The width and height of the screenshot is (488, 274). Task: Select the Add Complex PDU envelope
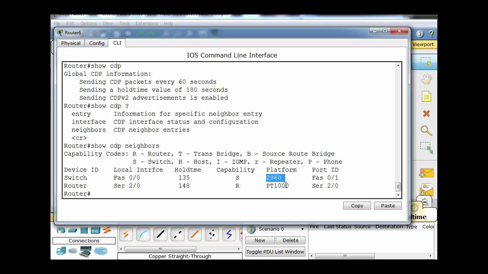pyautogui.click(x=426, y=189)
